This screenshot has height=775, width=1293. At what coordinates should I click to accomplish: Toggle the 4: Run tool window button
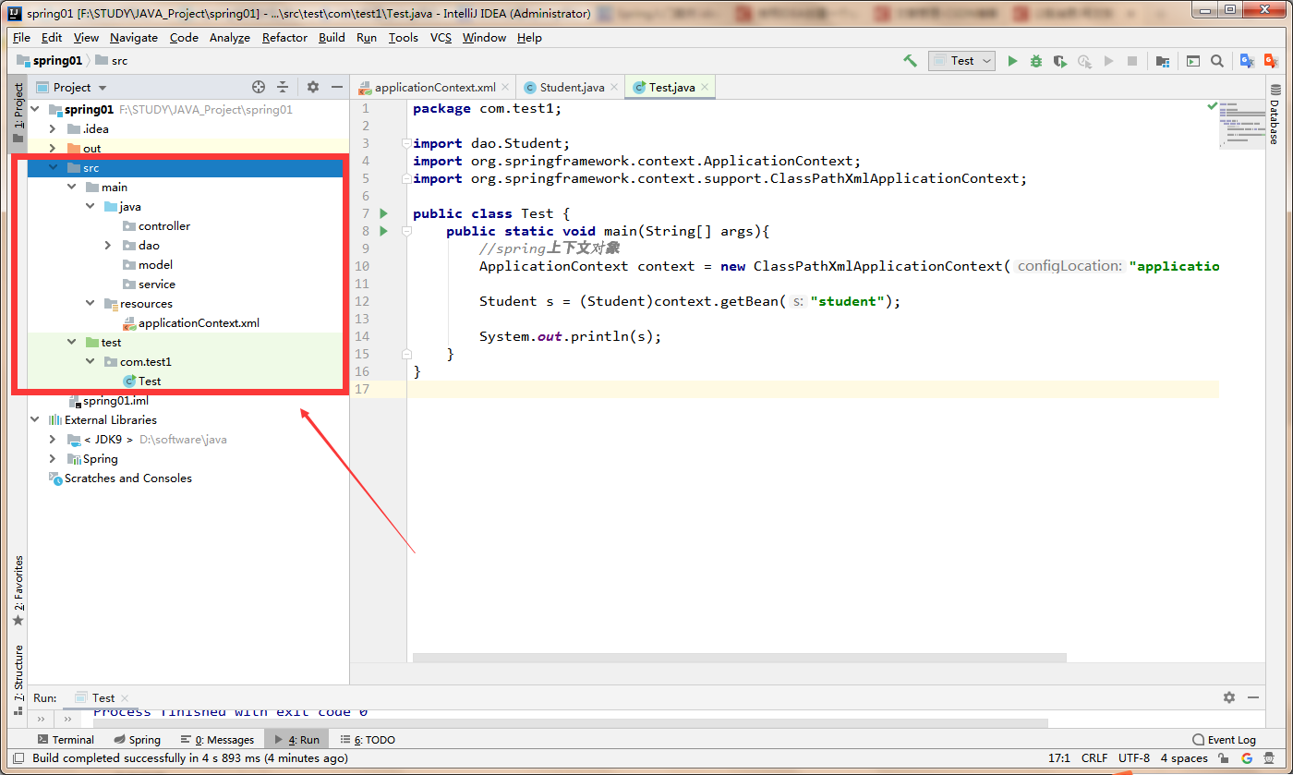pos(296,740)
